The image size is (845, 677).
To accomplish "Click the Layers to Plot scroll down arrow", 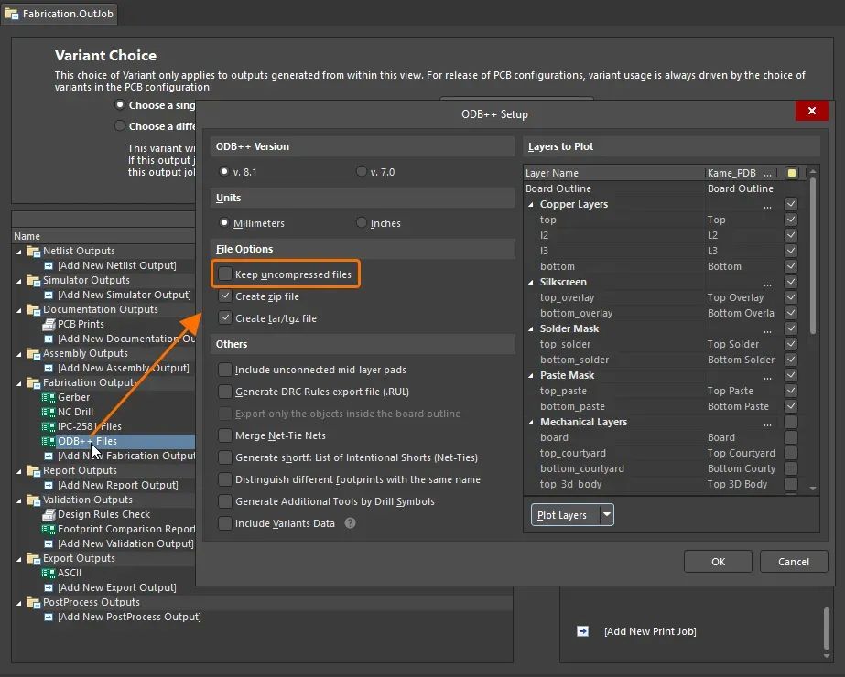I will pyautogui.click(x=813, y=488).
